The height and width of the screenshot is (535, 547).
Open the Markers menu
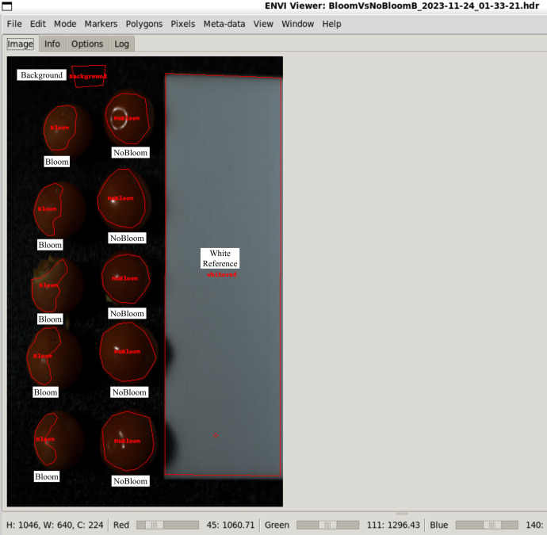click(x=101, y=24)
